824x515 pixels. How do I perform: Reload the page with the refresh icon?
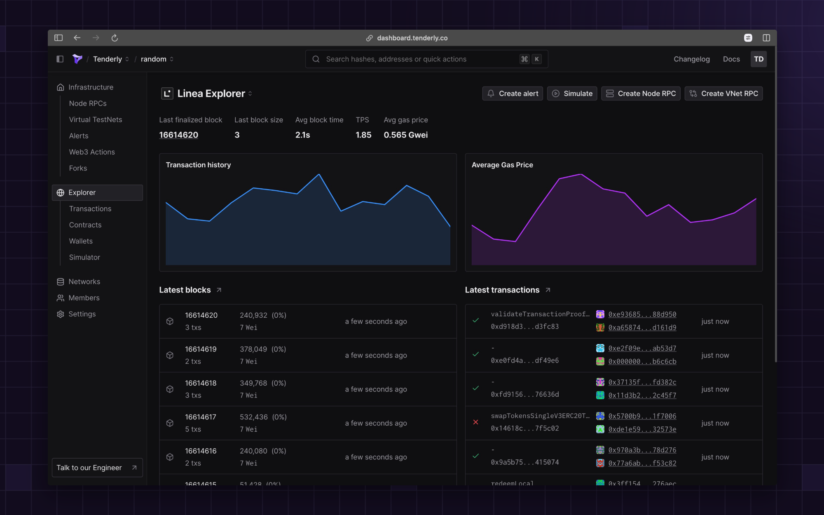115,38
